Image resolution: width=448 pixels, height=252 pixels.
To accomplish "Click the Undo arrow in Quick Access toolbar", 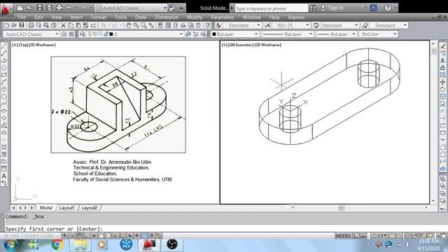I will click(x=69, y=8).
